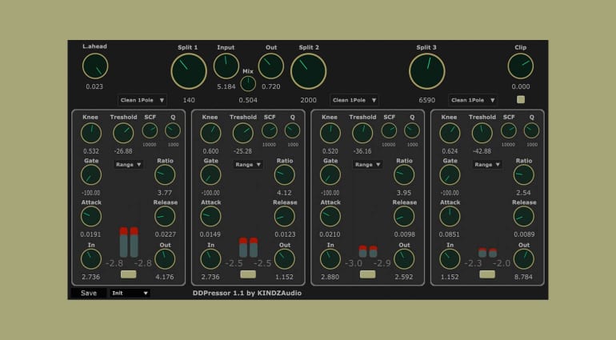This screenshot has width=616, height=340.
Task: Click band 4 SCF knob
Action: pos(508,130)
